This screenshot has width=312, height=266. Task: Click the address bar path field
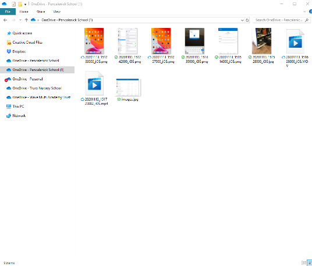coord(137,20)
